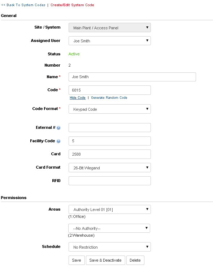The image size is (213, 270).
Task: Focus the RFID input field
Action: (110, 181)
